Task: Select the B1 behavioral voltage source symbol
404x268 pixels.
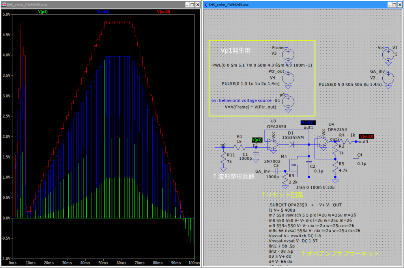Action: point(288,102)
